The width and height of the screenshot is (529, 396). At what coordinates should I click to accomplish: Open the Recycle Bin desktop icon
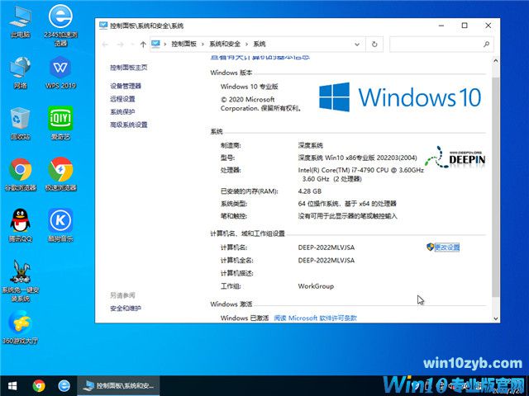click(x=21, y=120)
